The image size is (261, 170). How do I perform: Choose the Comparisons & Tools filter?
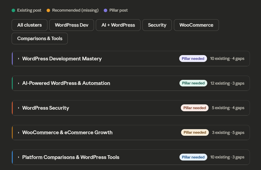[x=39, y=38]
